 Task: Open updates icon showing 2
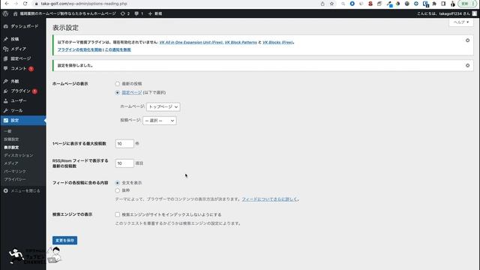[125, 13]
